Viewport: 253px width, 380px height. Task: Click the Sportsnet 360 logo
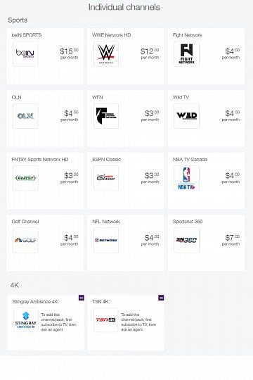coord(186,240)
